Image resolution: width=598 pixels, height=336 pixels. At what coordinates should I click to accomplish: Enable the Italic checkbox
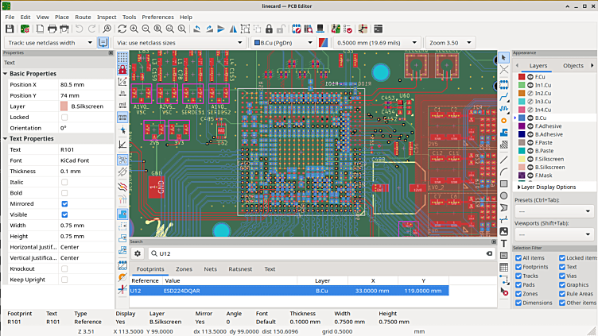[x=64, y=182]
